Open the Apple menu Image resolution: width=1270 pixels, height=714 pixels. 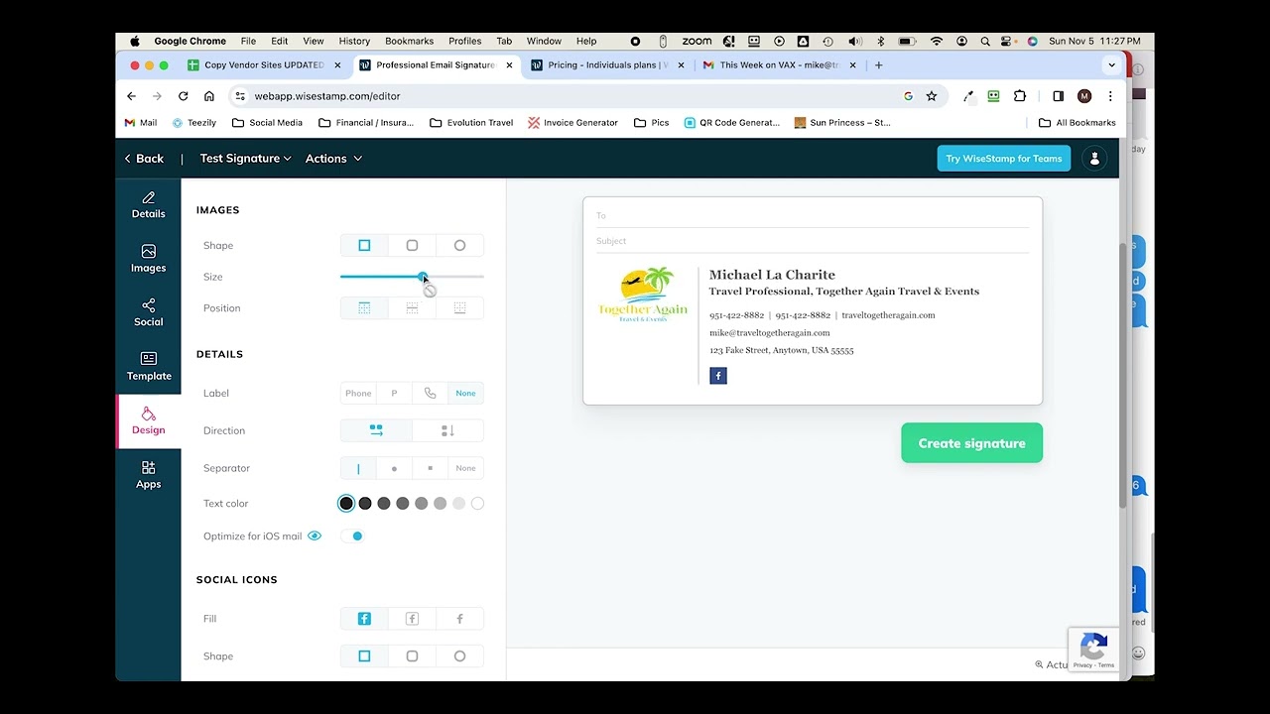(x=134, y=42)
